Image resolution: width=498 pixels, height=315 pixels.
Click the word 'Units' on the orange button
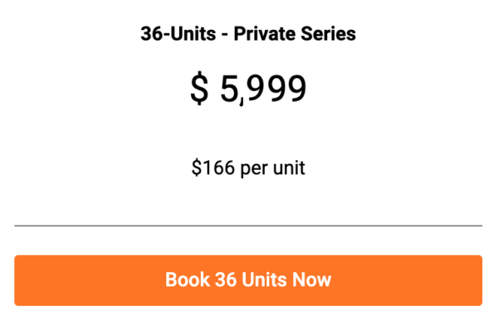[264, 279]
